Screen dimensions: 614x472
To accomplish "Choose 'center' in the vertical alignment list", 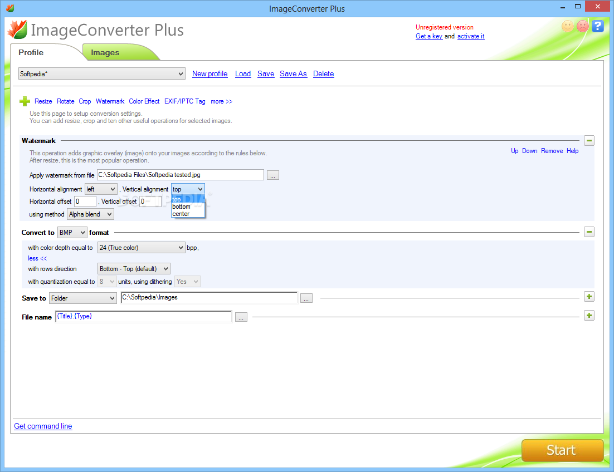I will pos(188,214).
